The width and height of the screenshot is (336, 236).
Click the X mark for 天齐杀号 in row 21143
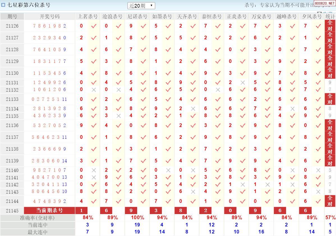point(193,192)
